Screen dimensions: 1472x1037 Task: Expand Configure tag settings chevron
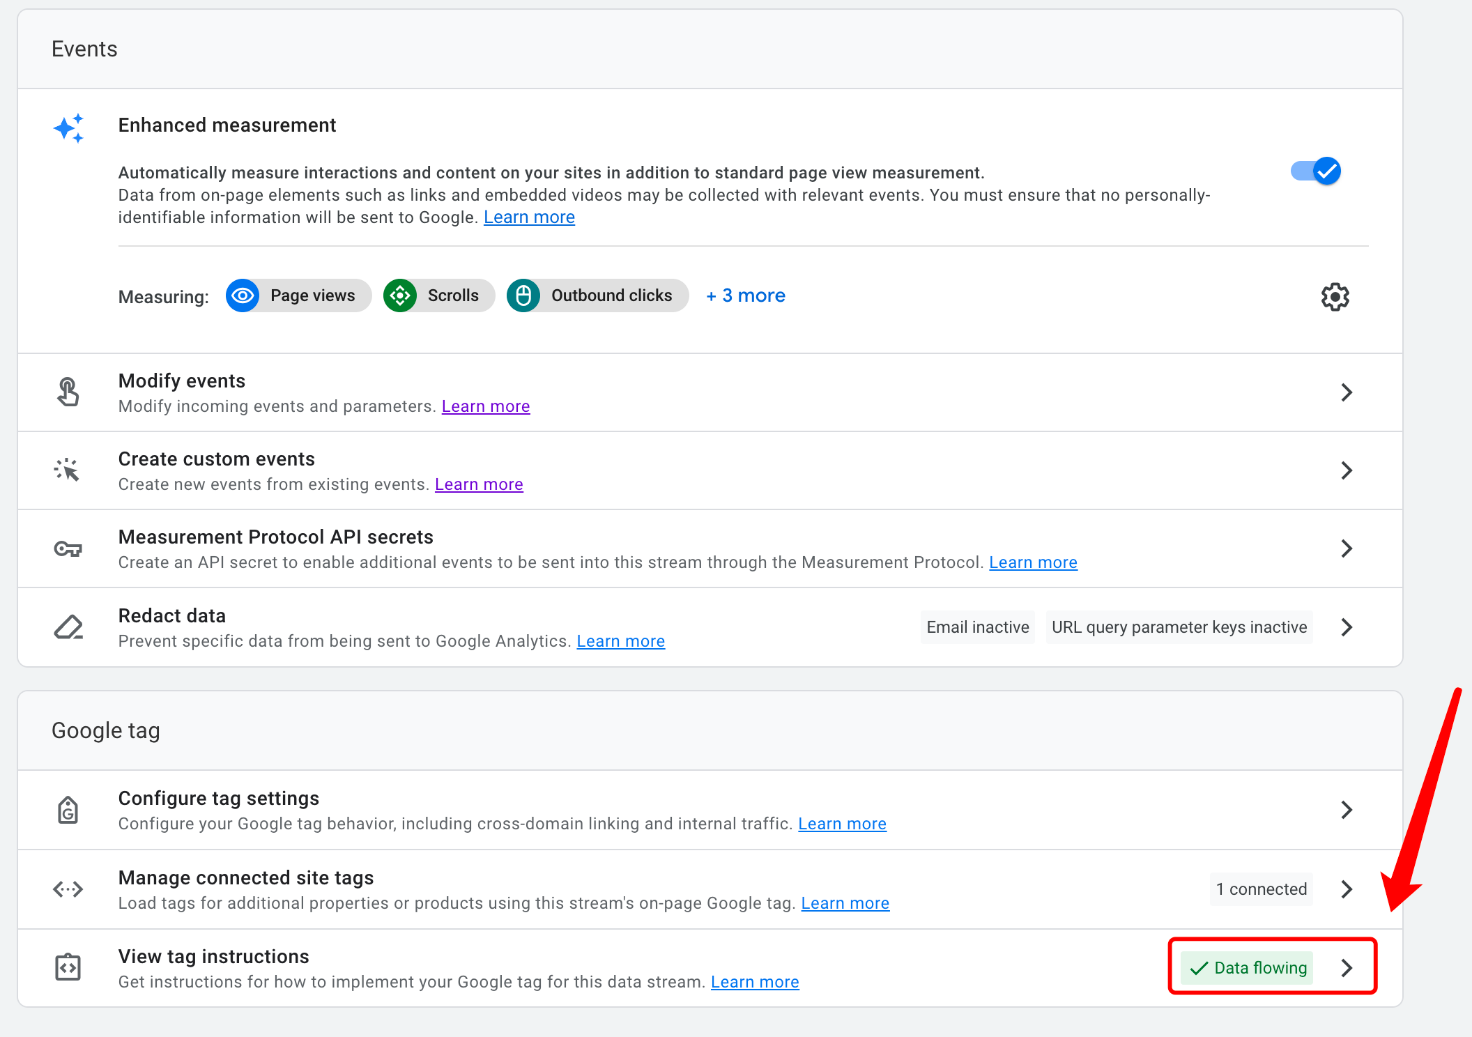pyautogui.click(x=1347, y=810)
